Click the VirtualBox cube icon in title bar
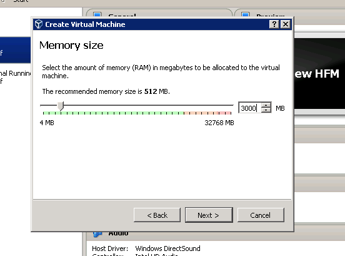Screen dimensions: 345x256 (39, 24)
